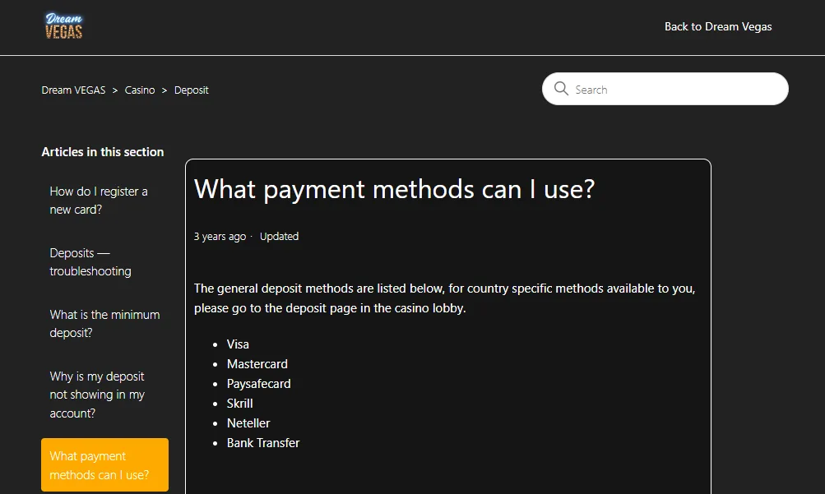825x494 pixels.
Task: Click the Dream Vegas logo
Action: tap(63, 26)
